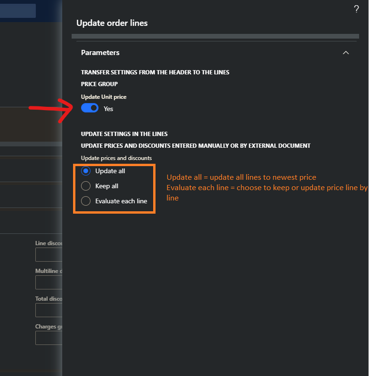The height and width of the screenshot is (376, 369).
Task: Click the blurred blue button at top left
Action: coord(18,10)
